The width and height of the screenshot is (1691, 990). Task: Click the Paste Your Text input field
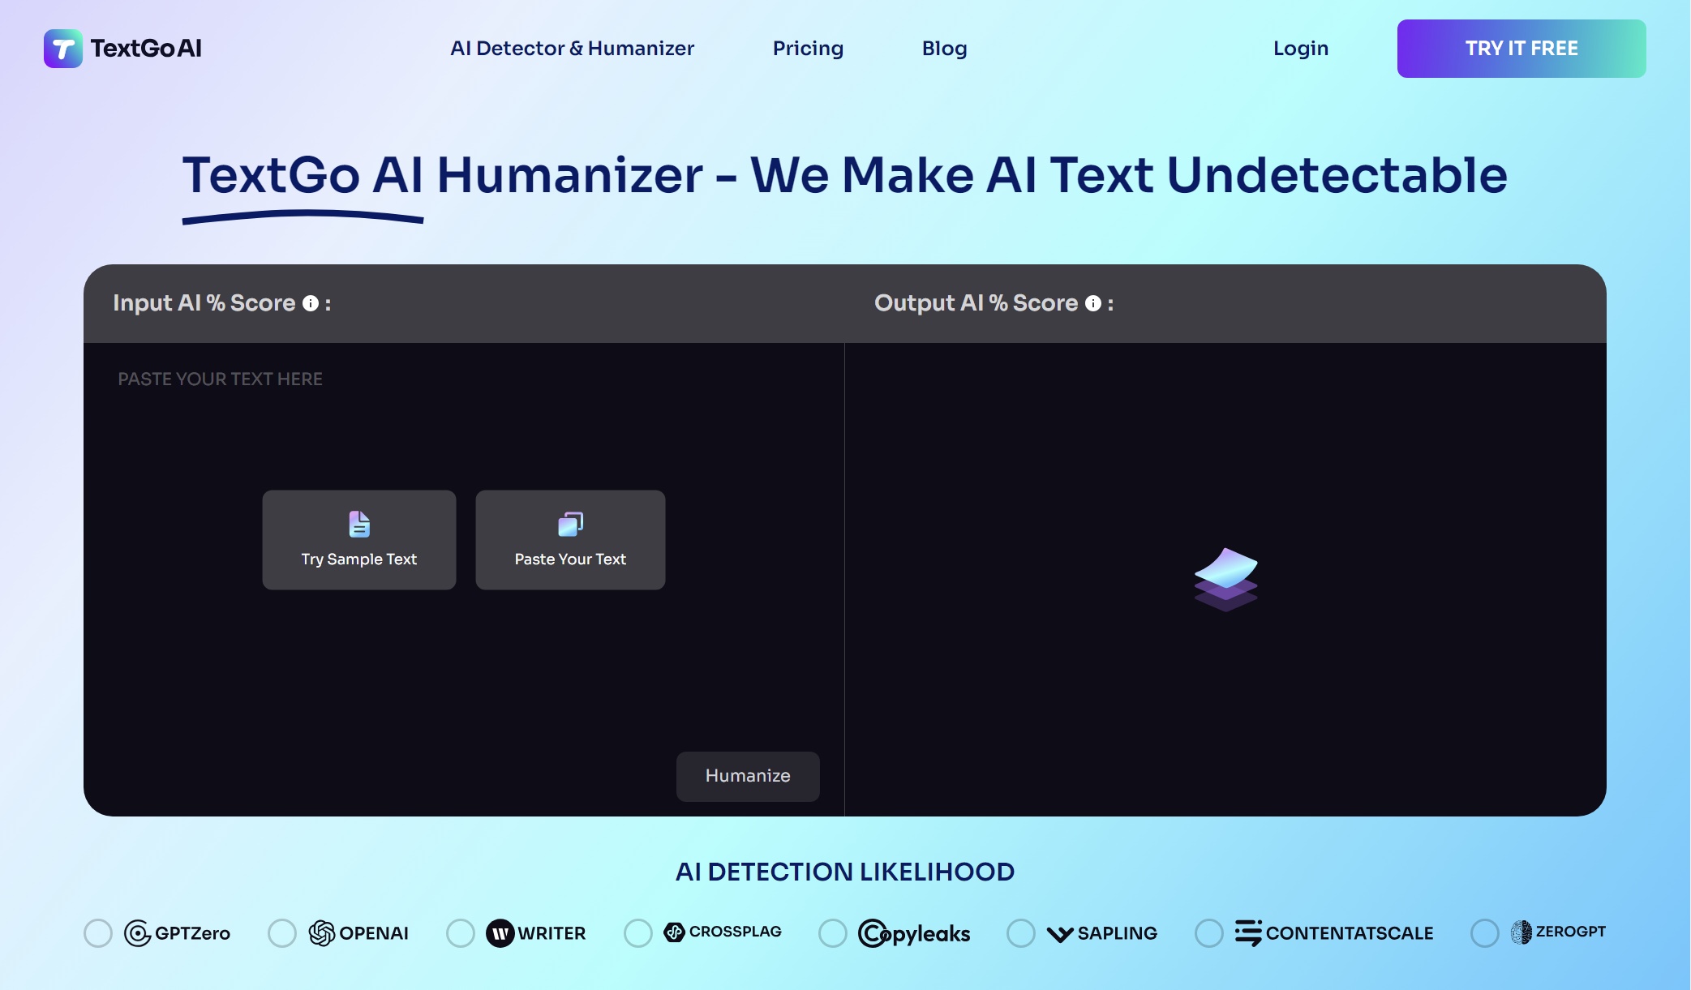[x=569, y=540]
